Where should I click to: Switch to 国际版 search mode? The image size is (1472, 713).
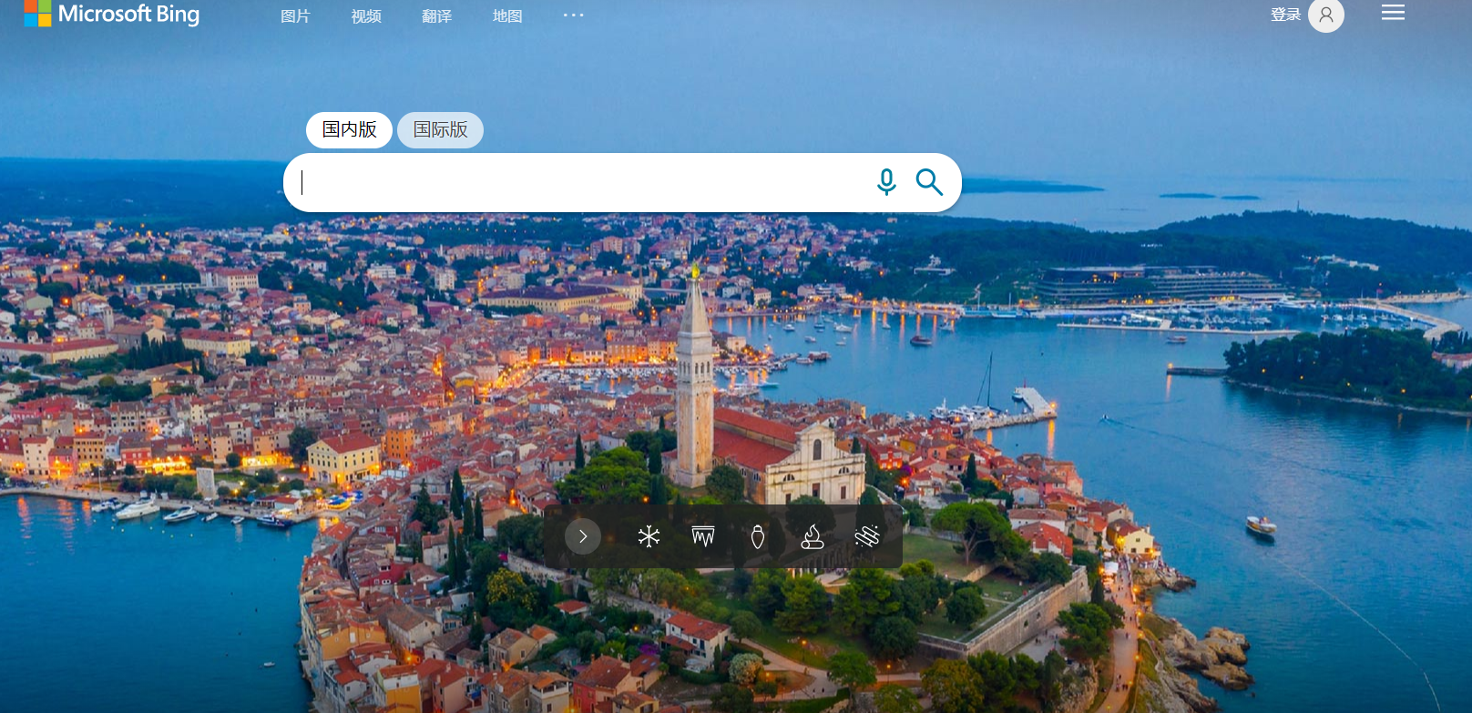click(x=440, y=129)
